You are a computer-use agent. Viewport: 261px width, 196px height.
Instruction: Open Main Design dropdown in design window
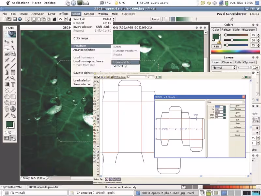[x=120, y=77]
